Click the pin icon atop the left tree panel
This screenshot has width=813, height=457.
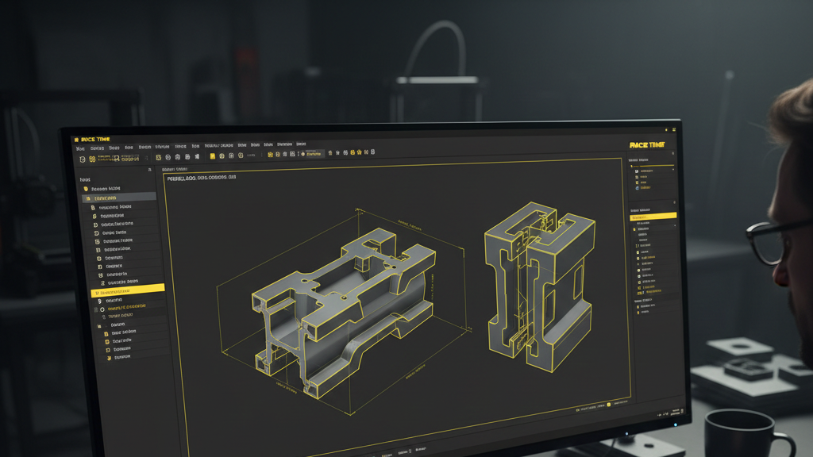pos(150,170)
